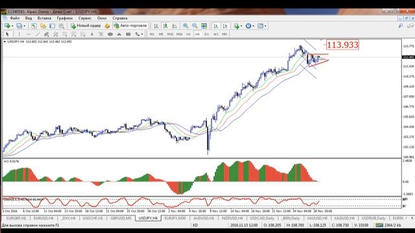Open the Справка menu
Screen dimensions: 415x233
[120, 18]
